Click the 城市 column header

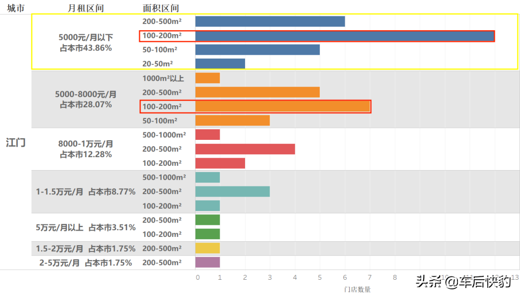pos(15,8)
